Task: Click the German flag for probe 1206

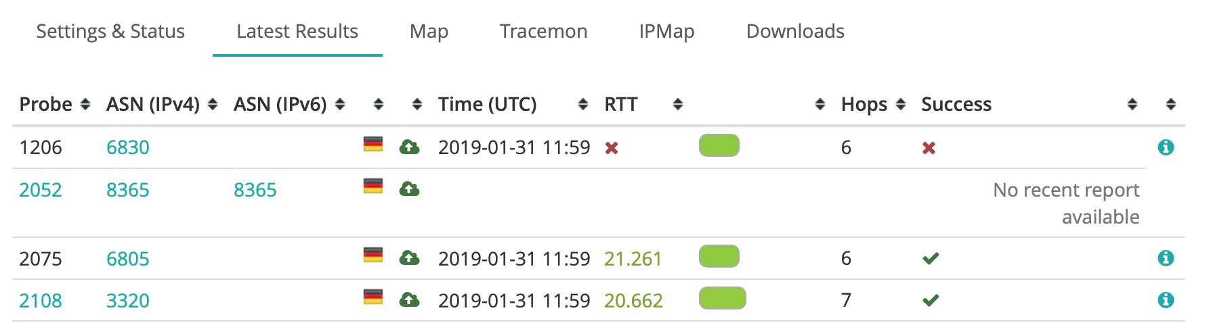Action: point(373,144)
